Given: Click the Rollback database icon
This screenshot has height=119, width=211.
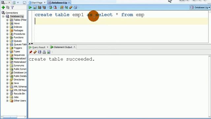Looking at the screenshot, I should [55, 7].
